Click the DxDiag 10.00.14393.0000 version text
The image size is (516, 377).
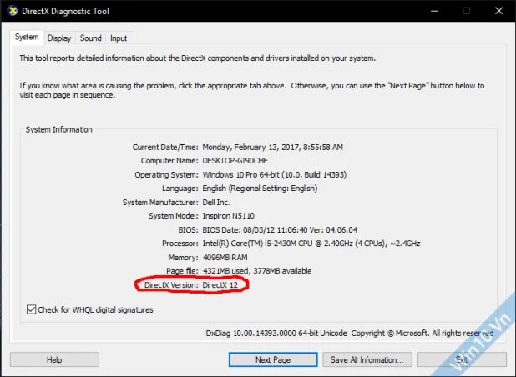click(276, 334)
